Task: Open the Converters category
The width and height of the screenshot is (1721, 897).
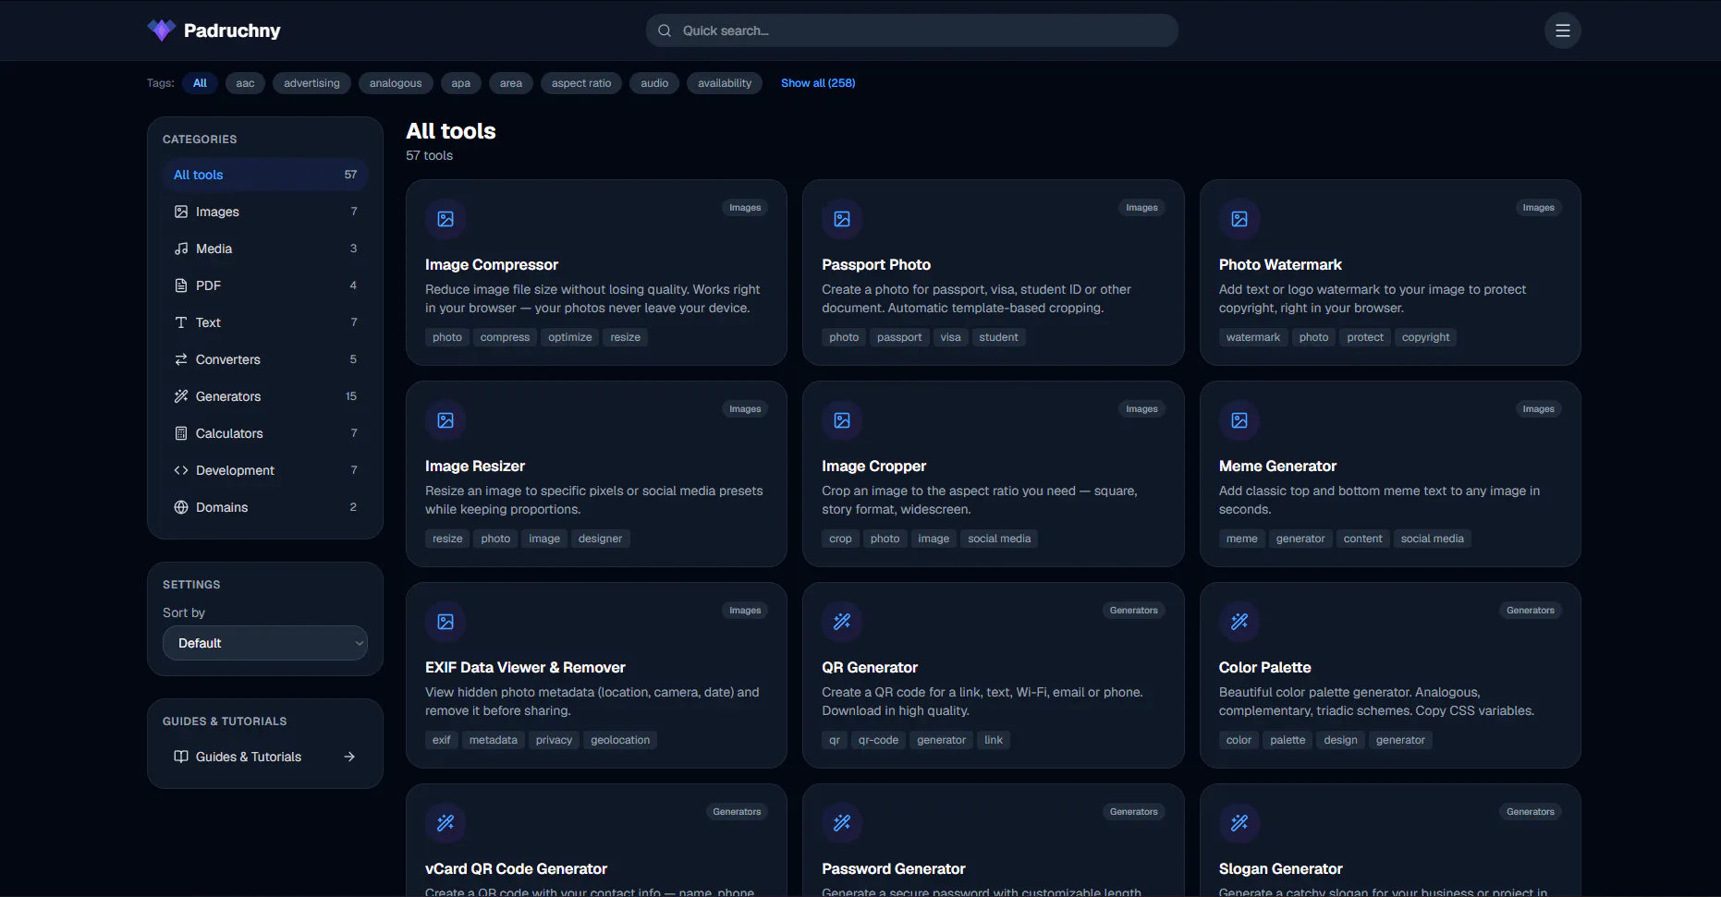Action: [x=265, y=359]
